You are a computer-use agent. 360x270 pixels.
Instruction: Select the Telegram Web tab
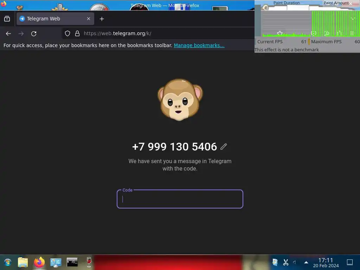tap(55, 19)
